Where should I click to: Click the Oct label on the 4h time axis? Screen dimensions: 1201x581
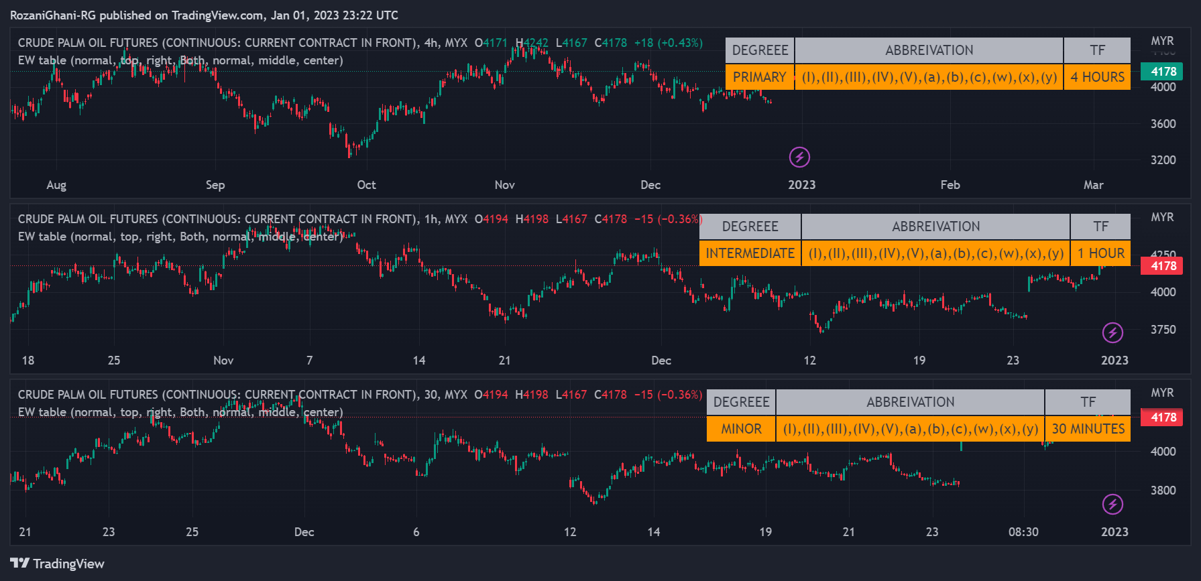(366, 185)
